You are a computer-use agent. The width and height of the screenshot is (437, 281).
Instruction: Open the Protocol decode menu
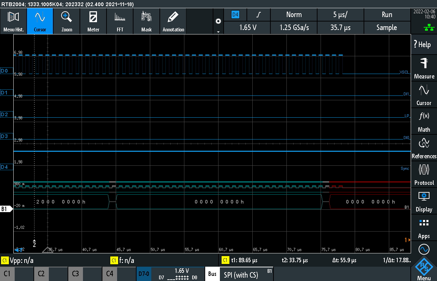(424, 175)
